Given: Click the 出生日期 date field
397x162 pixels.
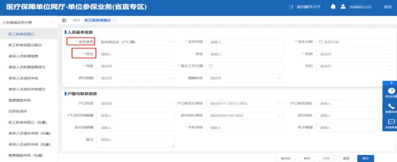Looking at the screenshot, I should coord(355,42).
